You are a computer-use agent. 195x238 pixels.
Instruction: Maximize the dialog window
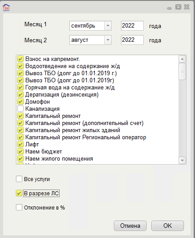coord(178,7)
